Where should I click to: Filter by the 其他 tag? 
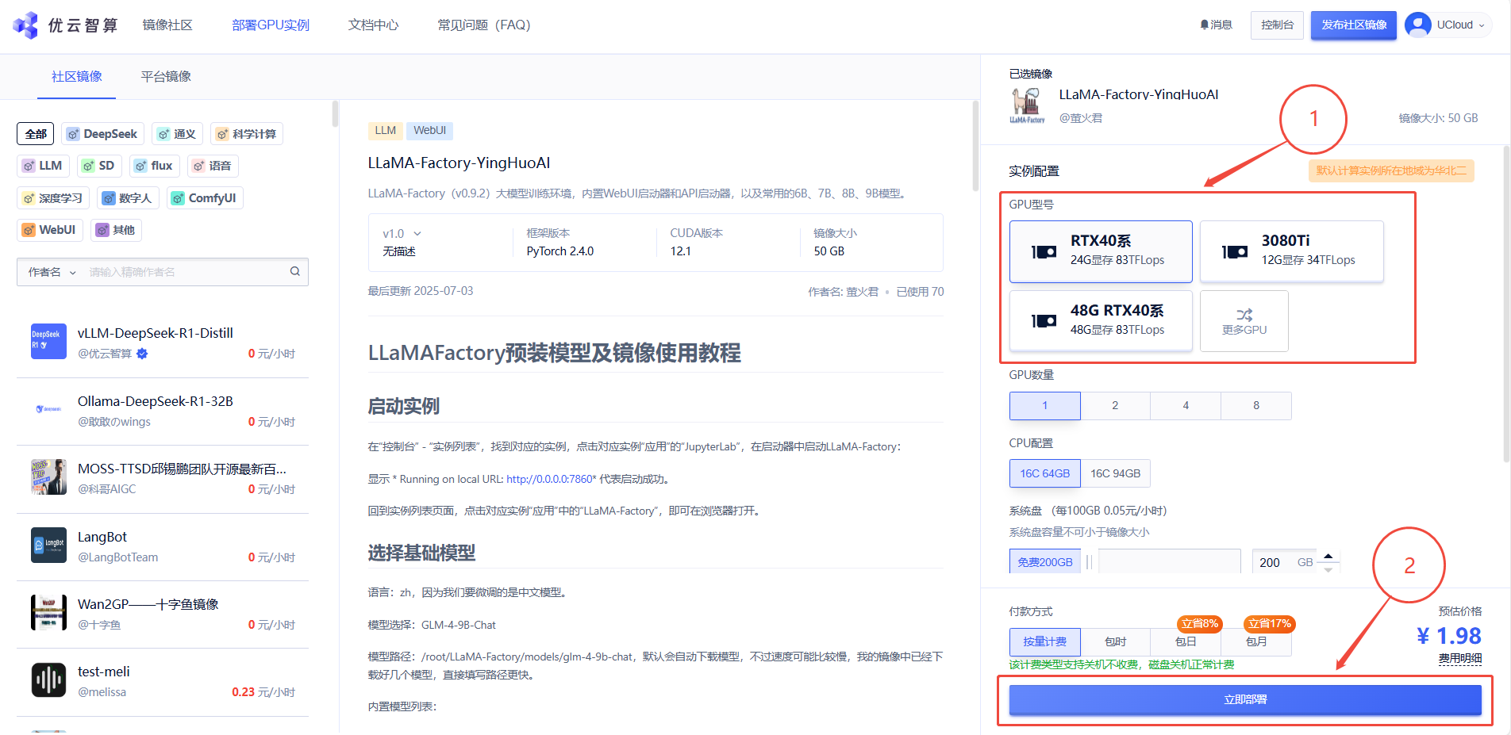coord(116,230)
